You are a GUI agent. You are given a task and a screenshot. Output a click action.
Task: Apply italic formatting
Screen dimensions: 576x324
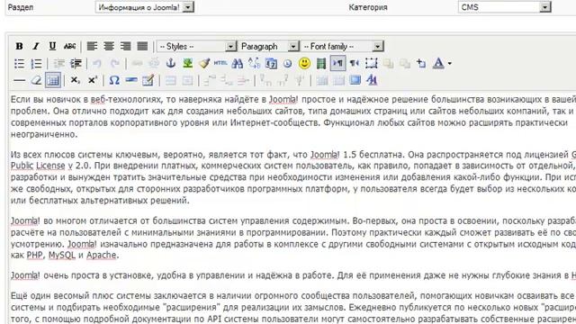pos(36,46)
